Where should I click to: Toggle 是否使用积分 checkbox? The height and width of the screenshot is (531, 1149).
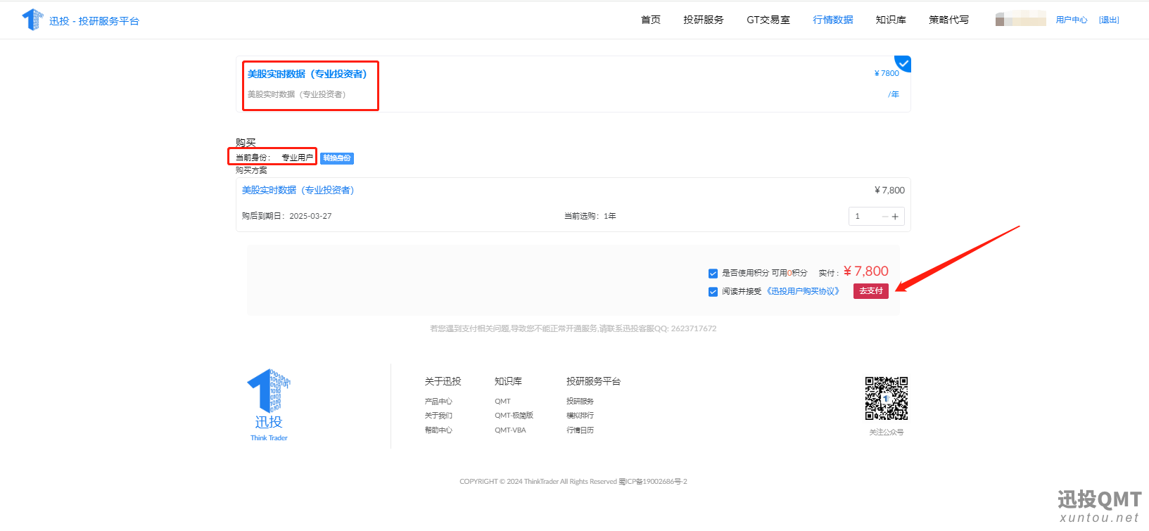tap(713, 274)
